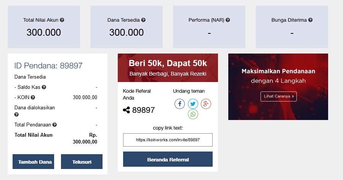Image resolution: width=343 pixels, height=180 pixels.
Task: Click share icon beside referral code 89897
Action: (x=127, y=110)
